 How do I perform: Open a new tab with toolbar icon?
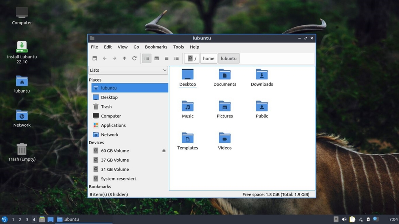95,58
